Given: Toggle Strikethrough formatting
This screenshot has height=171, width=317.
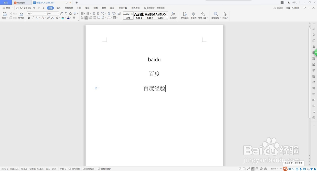Looking at the screenshot, I should [x=42, y=18].
